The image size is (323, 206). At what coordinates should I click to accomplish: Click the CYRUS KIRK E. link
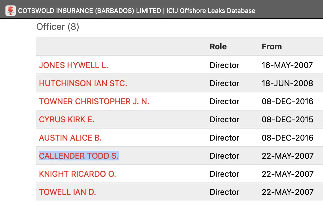tap(67, 119)
